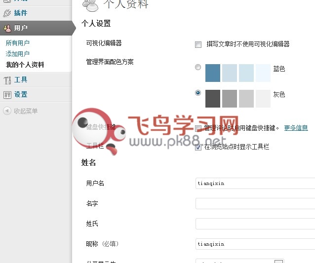Screen dimensions: 315x263
Task: Select the gray (灰色) color scheme radio button
Action: (198, 92)
